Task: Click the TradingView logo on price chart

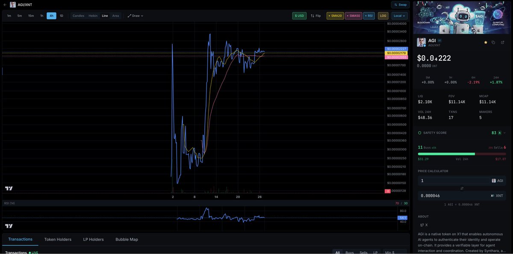Action: pyautogui.click(x=9, y=188)
